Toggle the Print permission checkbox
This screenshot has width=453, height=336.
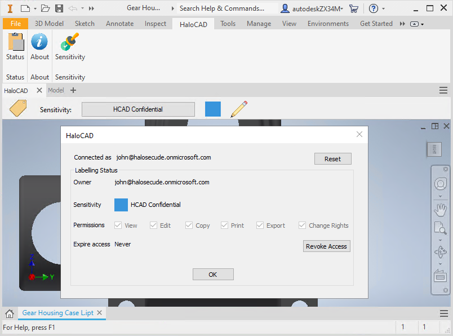point(224,225)
